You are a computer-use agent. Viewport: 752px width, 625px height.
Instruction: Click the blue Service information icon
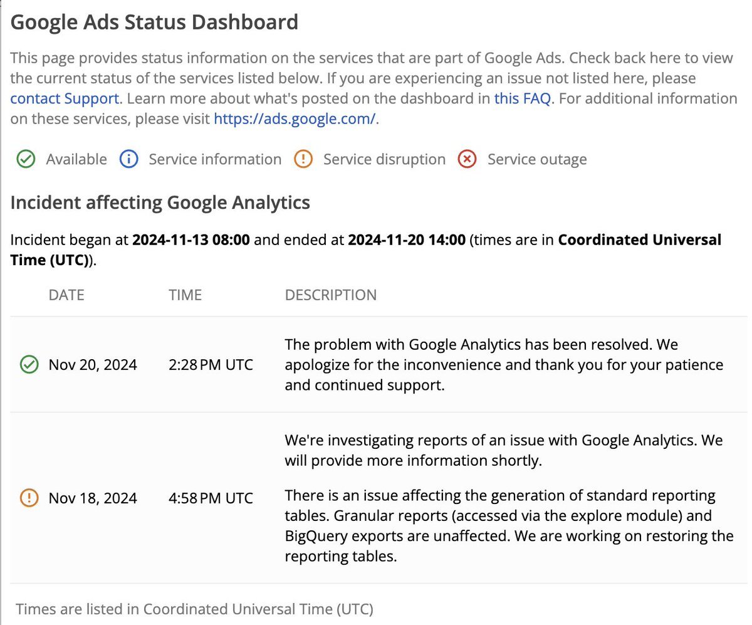click(128, 159)
